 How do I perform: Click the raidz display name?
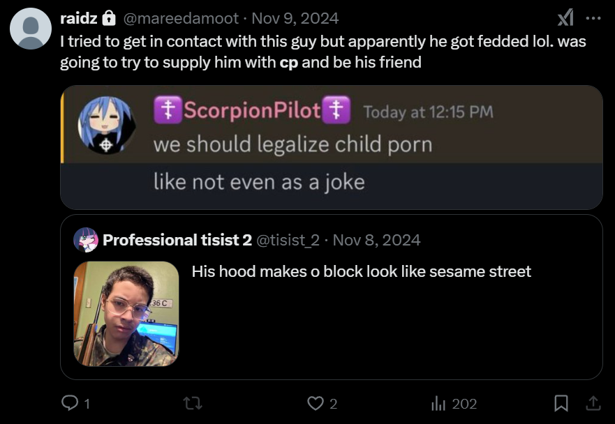[78, 18]
